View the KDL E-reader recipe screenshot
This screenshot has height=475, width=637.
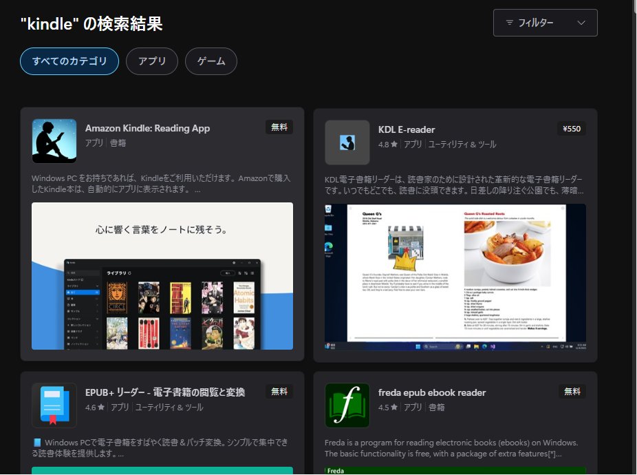click(x=455, y=277)
